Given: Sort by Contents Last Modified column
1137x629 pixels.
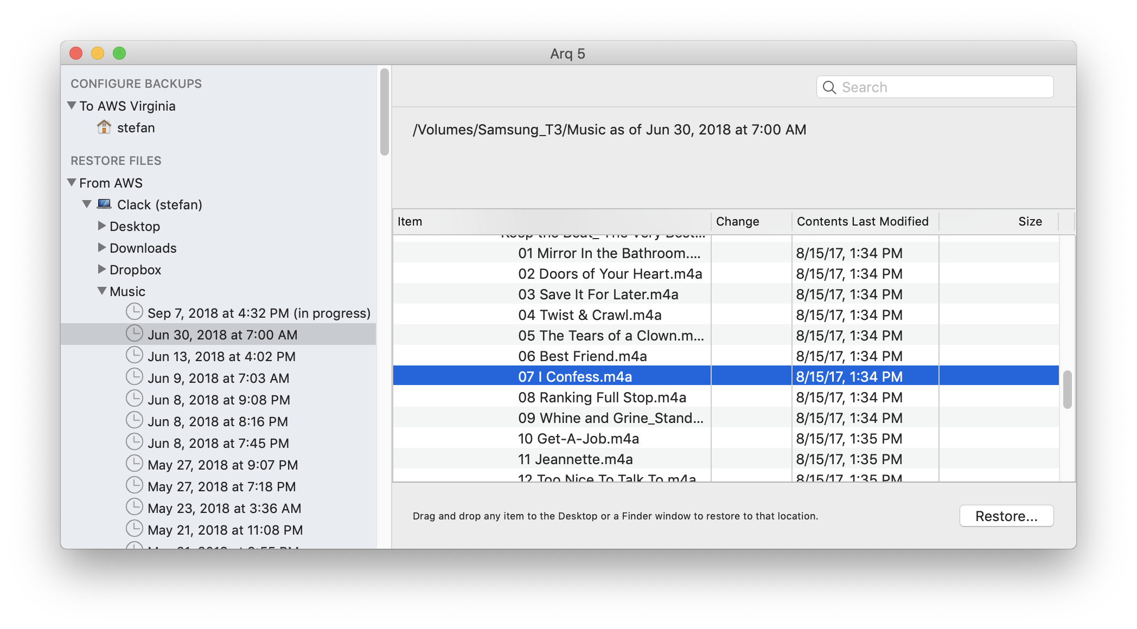Looking at the screenshot, I should point(865,221).
